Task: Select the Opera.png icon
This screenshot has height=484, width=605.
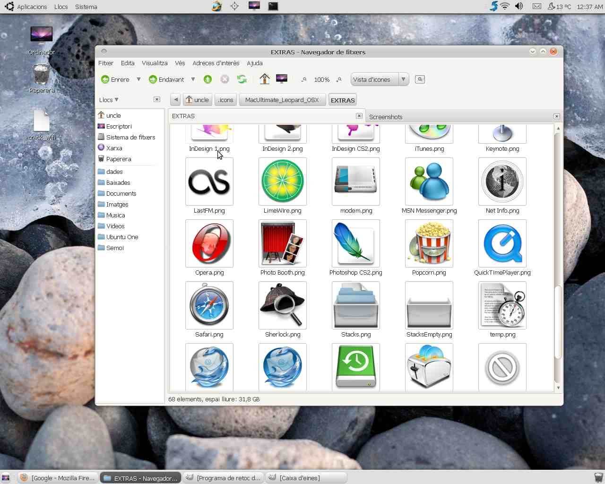Action: point(209,243)
